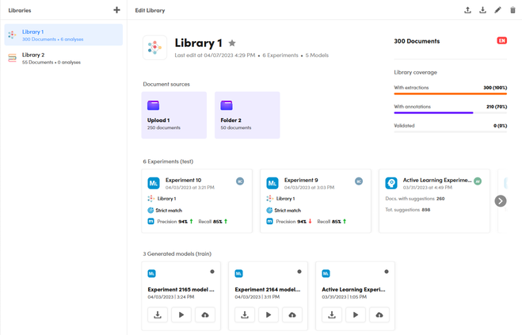Open the Upload 1 document source
The image size is (522, 335).
[173, 115]
